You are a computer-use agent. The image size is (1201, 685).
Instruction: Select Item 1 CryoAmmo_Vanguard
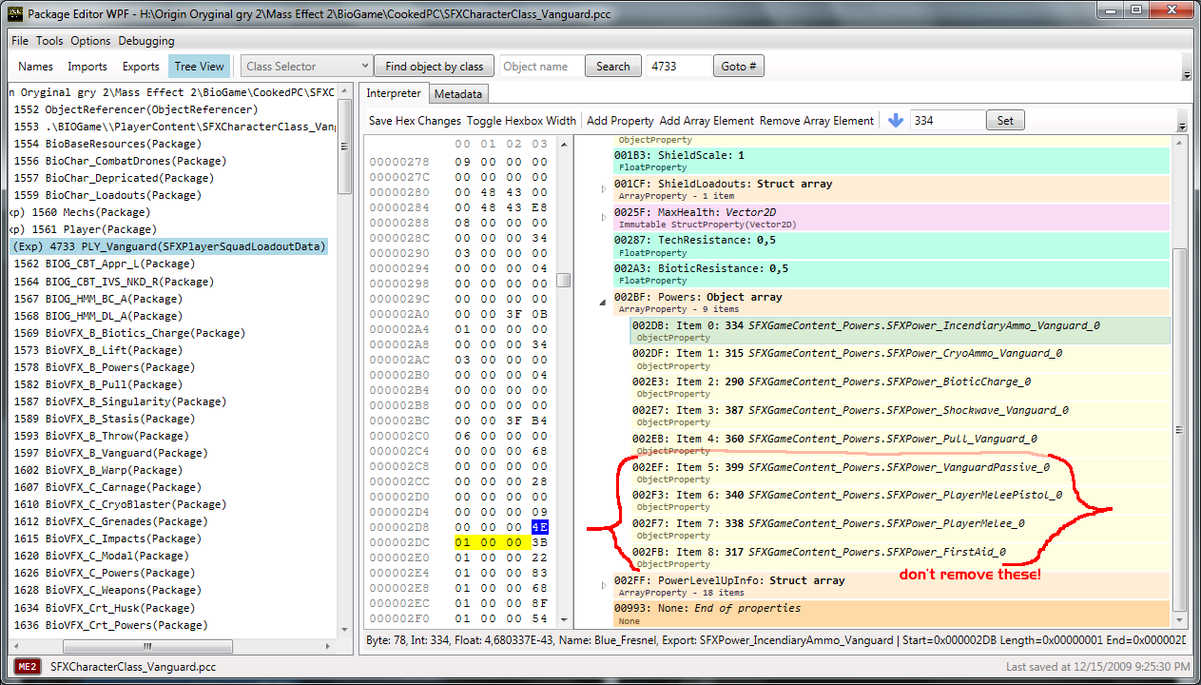click(900, 359)
